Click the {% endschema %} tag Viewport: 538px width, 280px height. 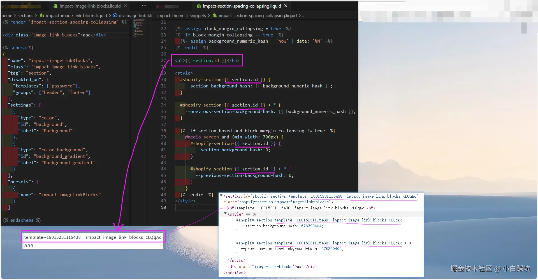tap(22, 220)
